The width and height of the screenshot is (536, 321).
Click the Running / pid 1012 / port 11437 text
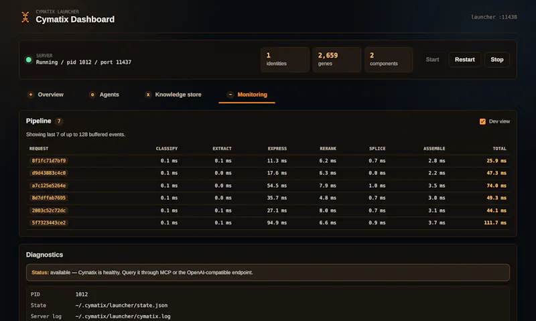coord(83,62)
